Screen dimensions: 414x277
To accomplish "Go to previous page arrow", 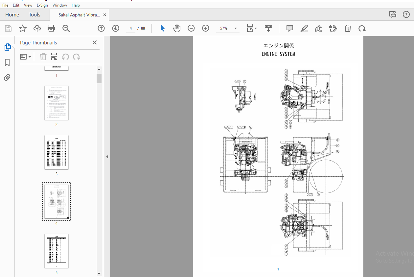I will [101, 28].
